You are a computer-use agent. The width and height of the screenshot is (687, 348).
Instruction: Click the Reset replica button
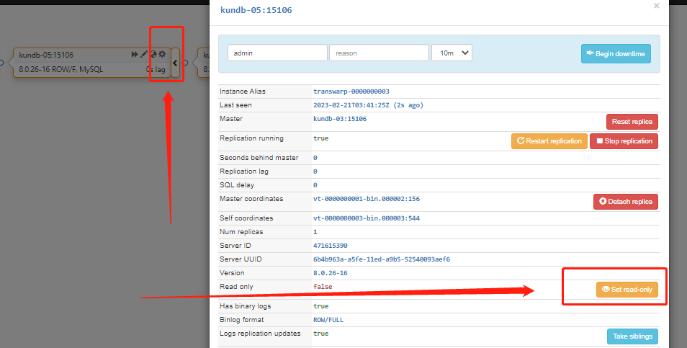pos(632,122)
